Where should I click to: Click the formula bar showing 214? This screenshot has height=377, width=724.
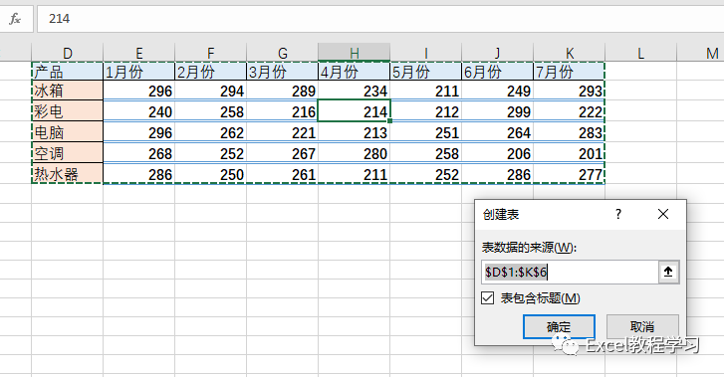[x=380, y=19]
